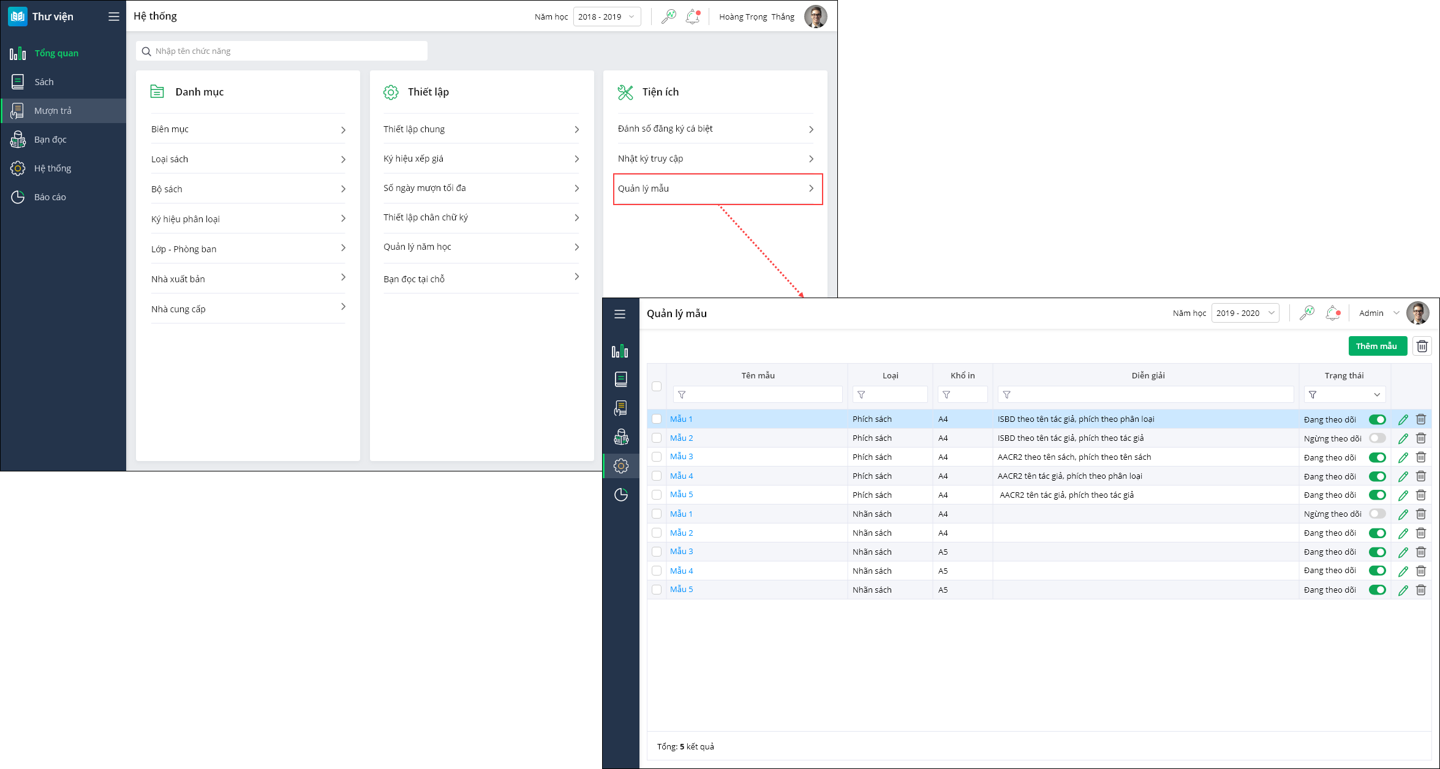Screen dimensions: 1440x769
Task: Click the pie chart report icon in collapsed sidebar
Action: [620, 495]
